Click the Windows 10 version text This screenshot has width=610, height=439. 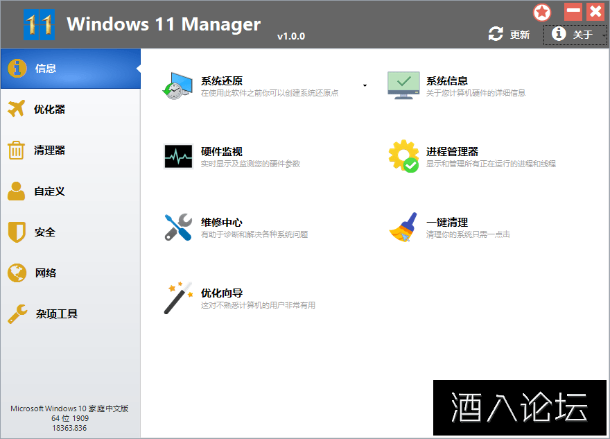68,408
